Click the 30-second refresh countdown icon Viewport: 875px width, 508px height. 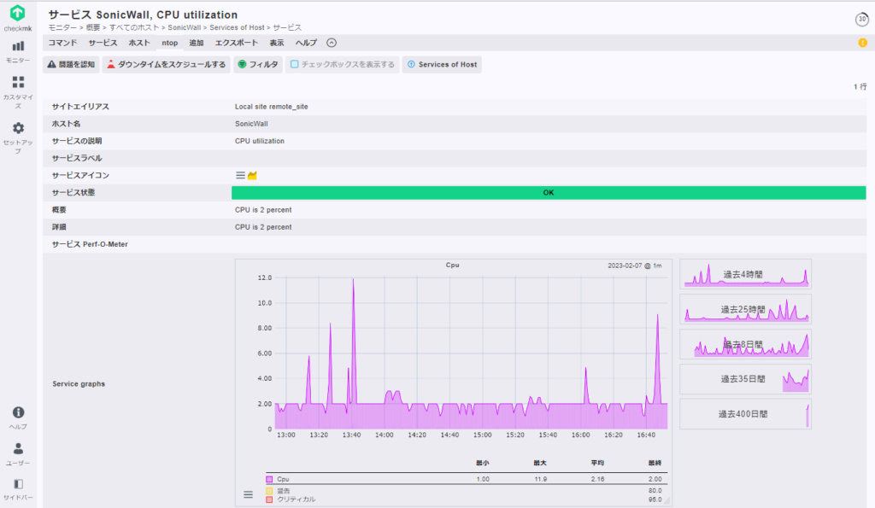861,19
